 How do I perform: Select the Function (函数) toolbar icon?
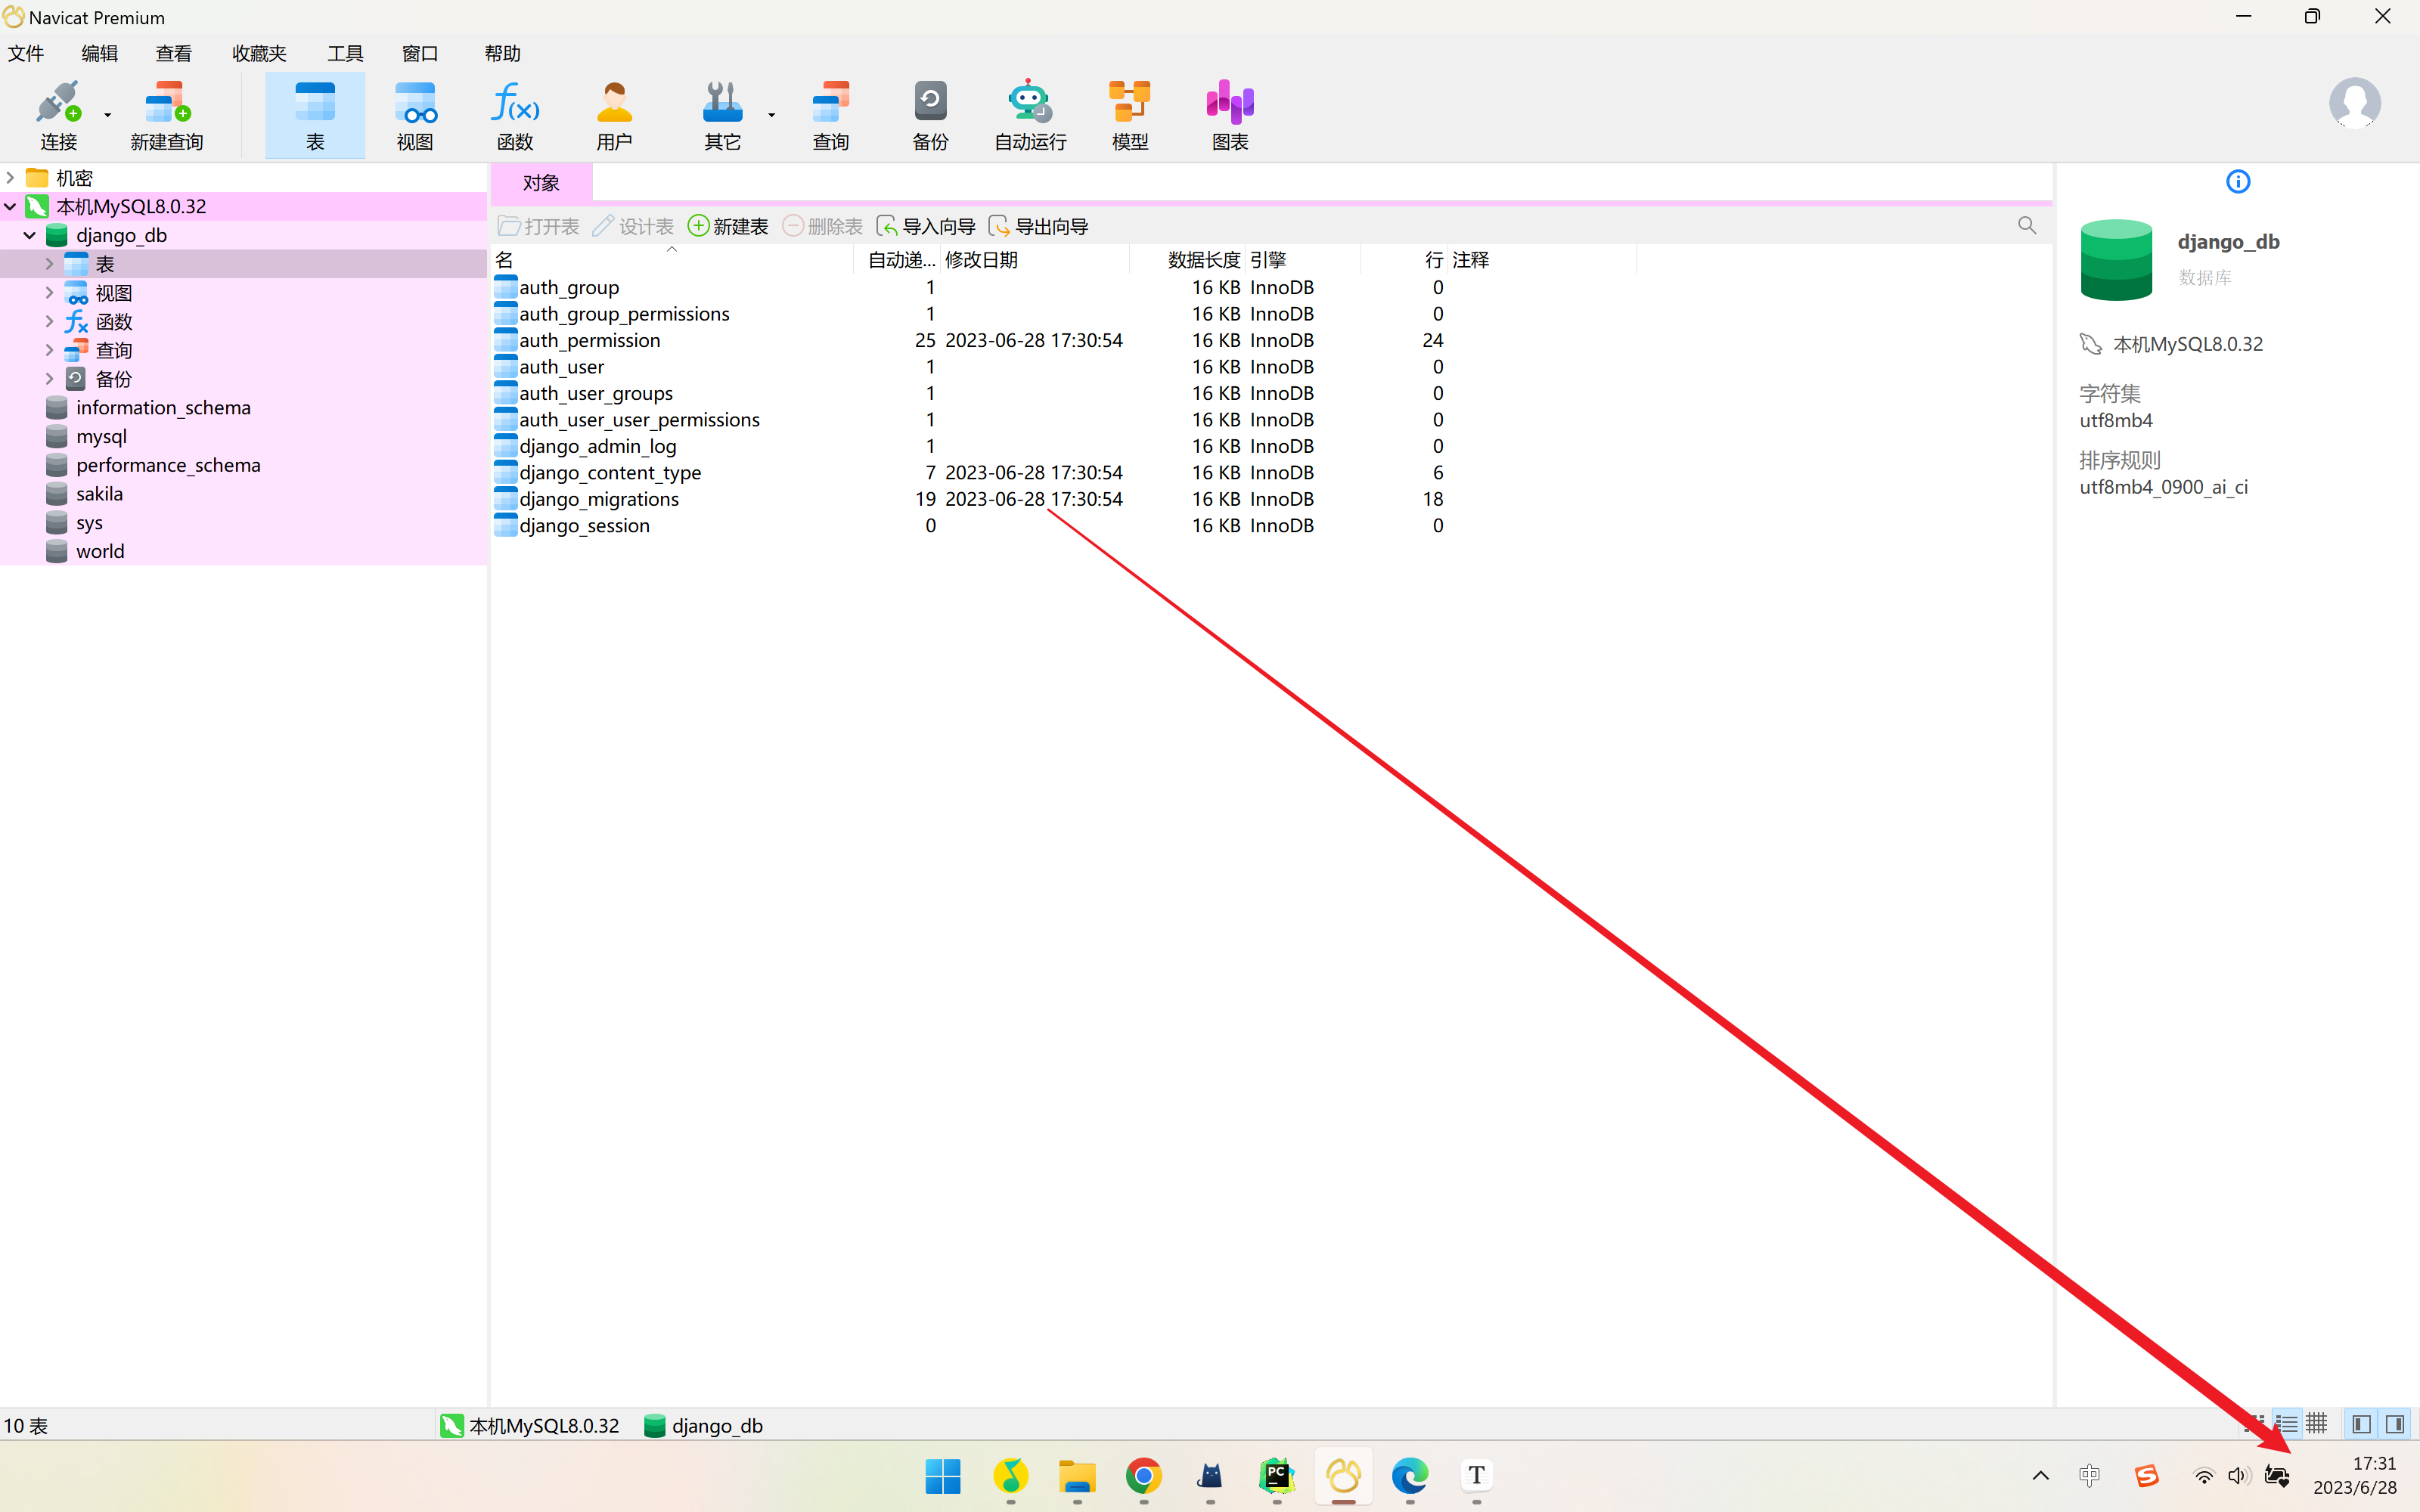tap(514, 115)
